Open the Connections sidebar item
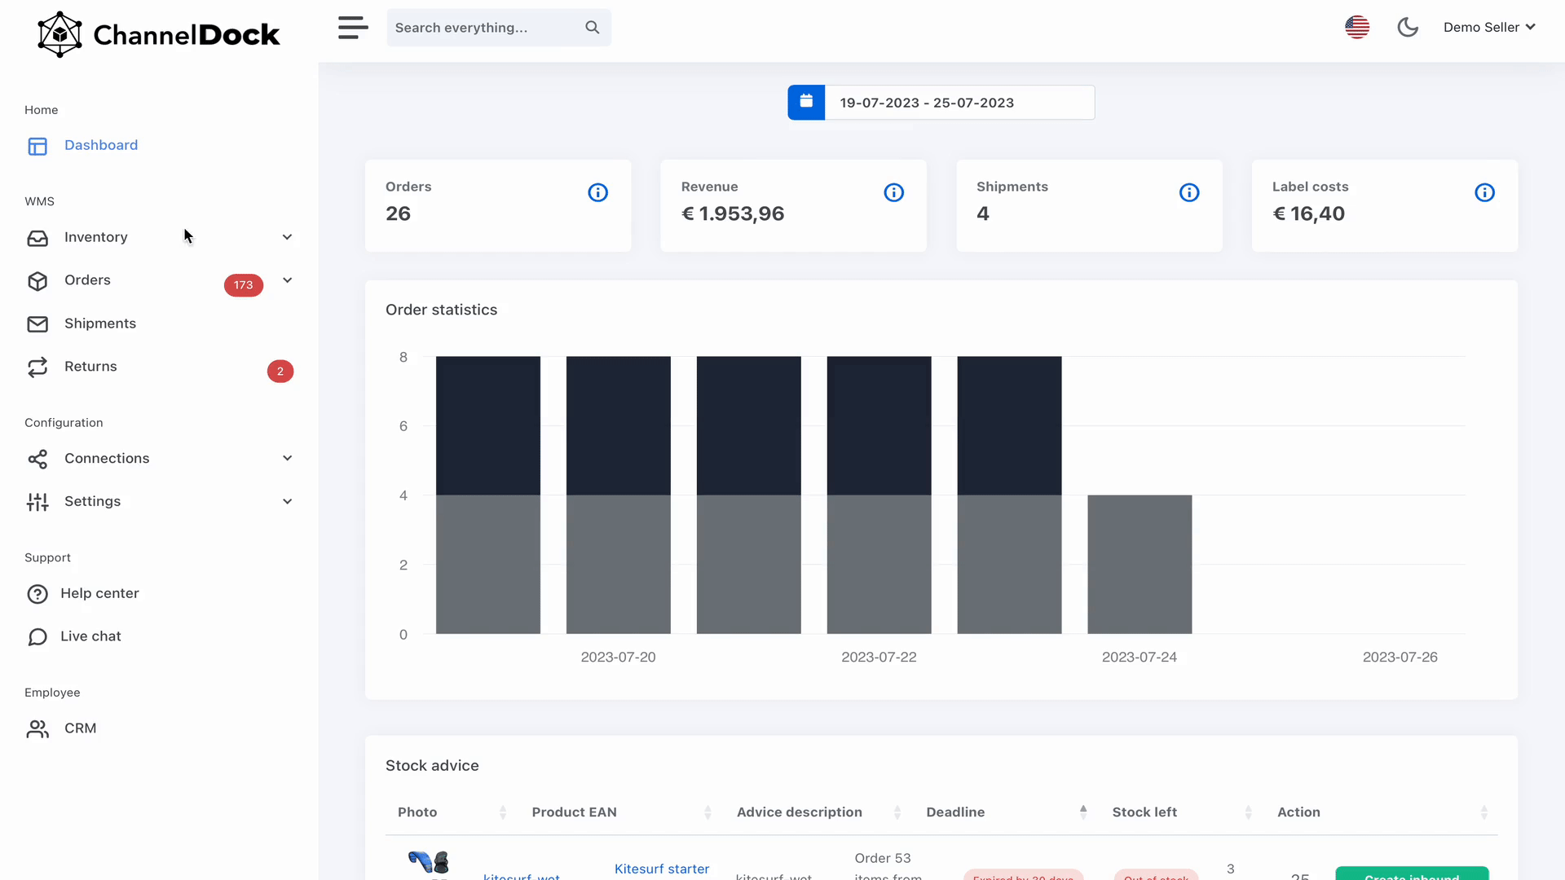This screenshot has height=880, width=1565. 107,459
